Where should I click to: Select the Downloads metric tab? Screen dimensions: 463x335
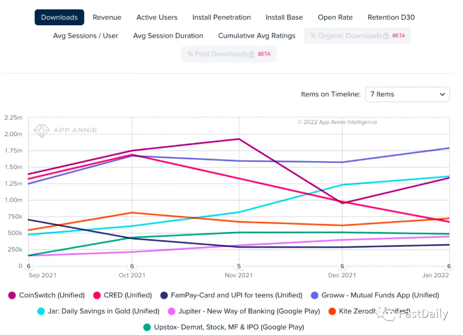(x=59, y=18)
